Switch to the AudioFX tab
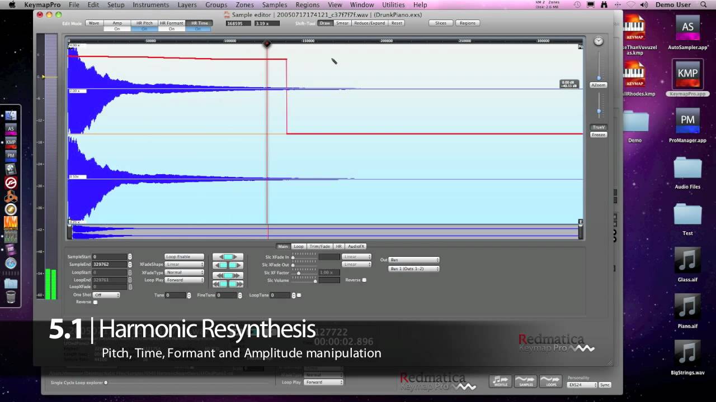Viewport: 716px width, 402px height. (x=356, y=246)
